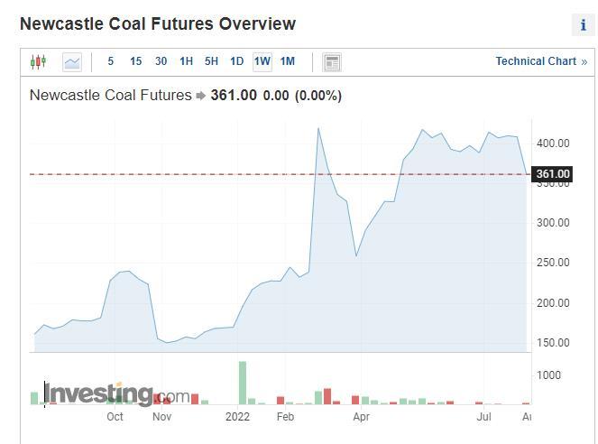Switch to candlestick chart type
Screen dimensions: 598x444
tap(37, 62)
